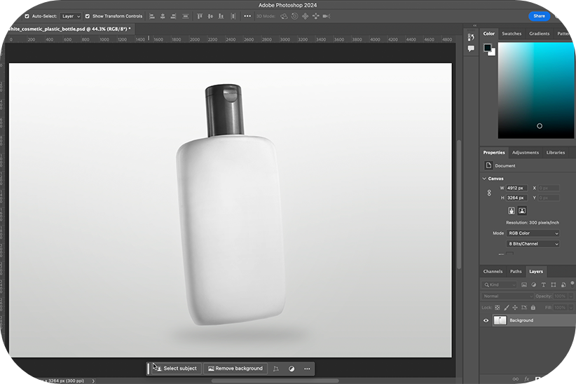Open more options in the contextual taskbar
This screenshot has width=576, height=384.
[x=307, y=369]
